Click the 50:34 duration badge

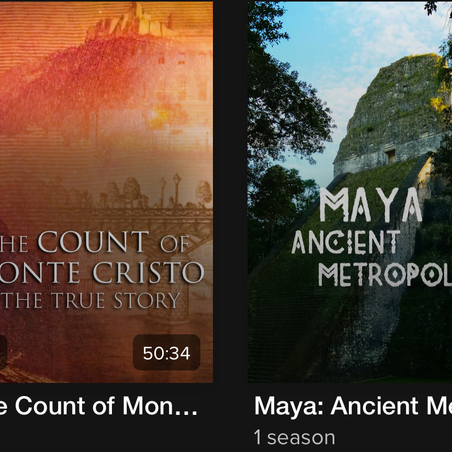[x=166, y=352]
